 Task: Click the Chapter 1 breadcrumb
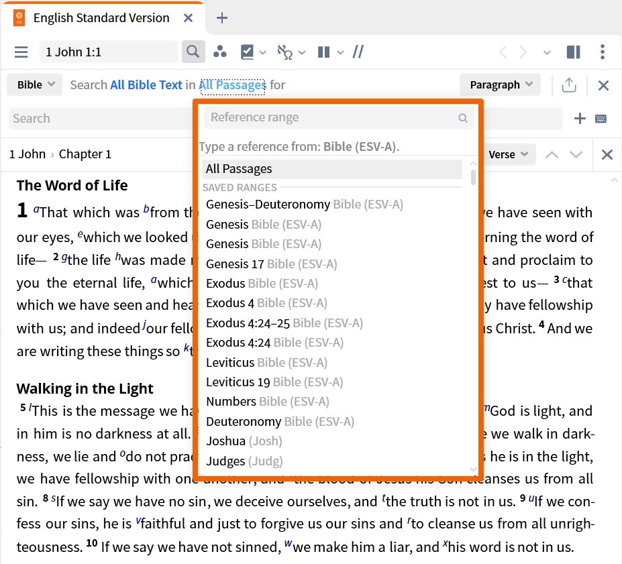coord(85,154)
